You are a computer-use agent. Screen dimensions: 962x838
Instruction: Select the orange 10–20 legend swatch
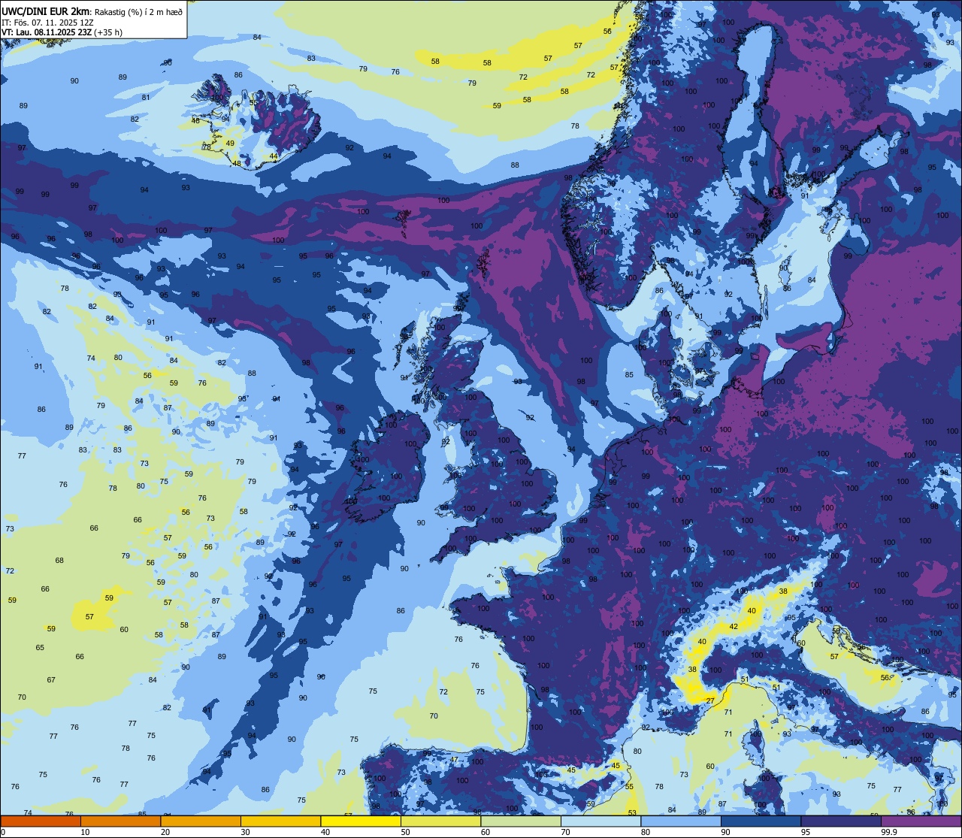point(120,821)
